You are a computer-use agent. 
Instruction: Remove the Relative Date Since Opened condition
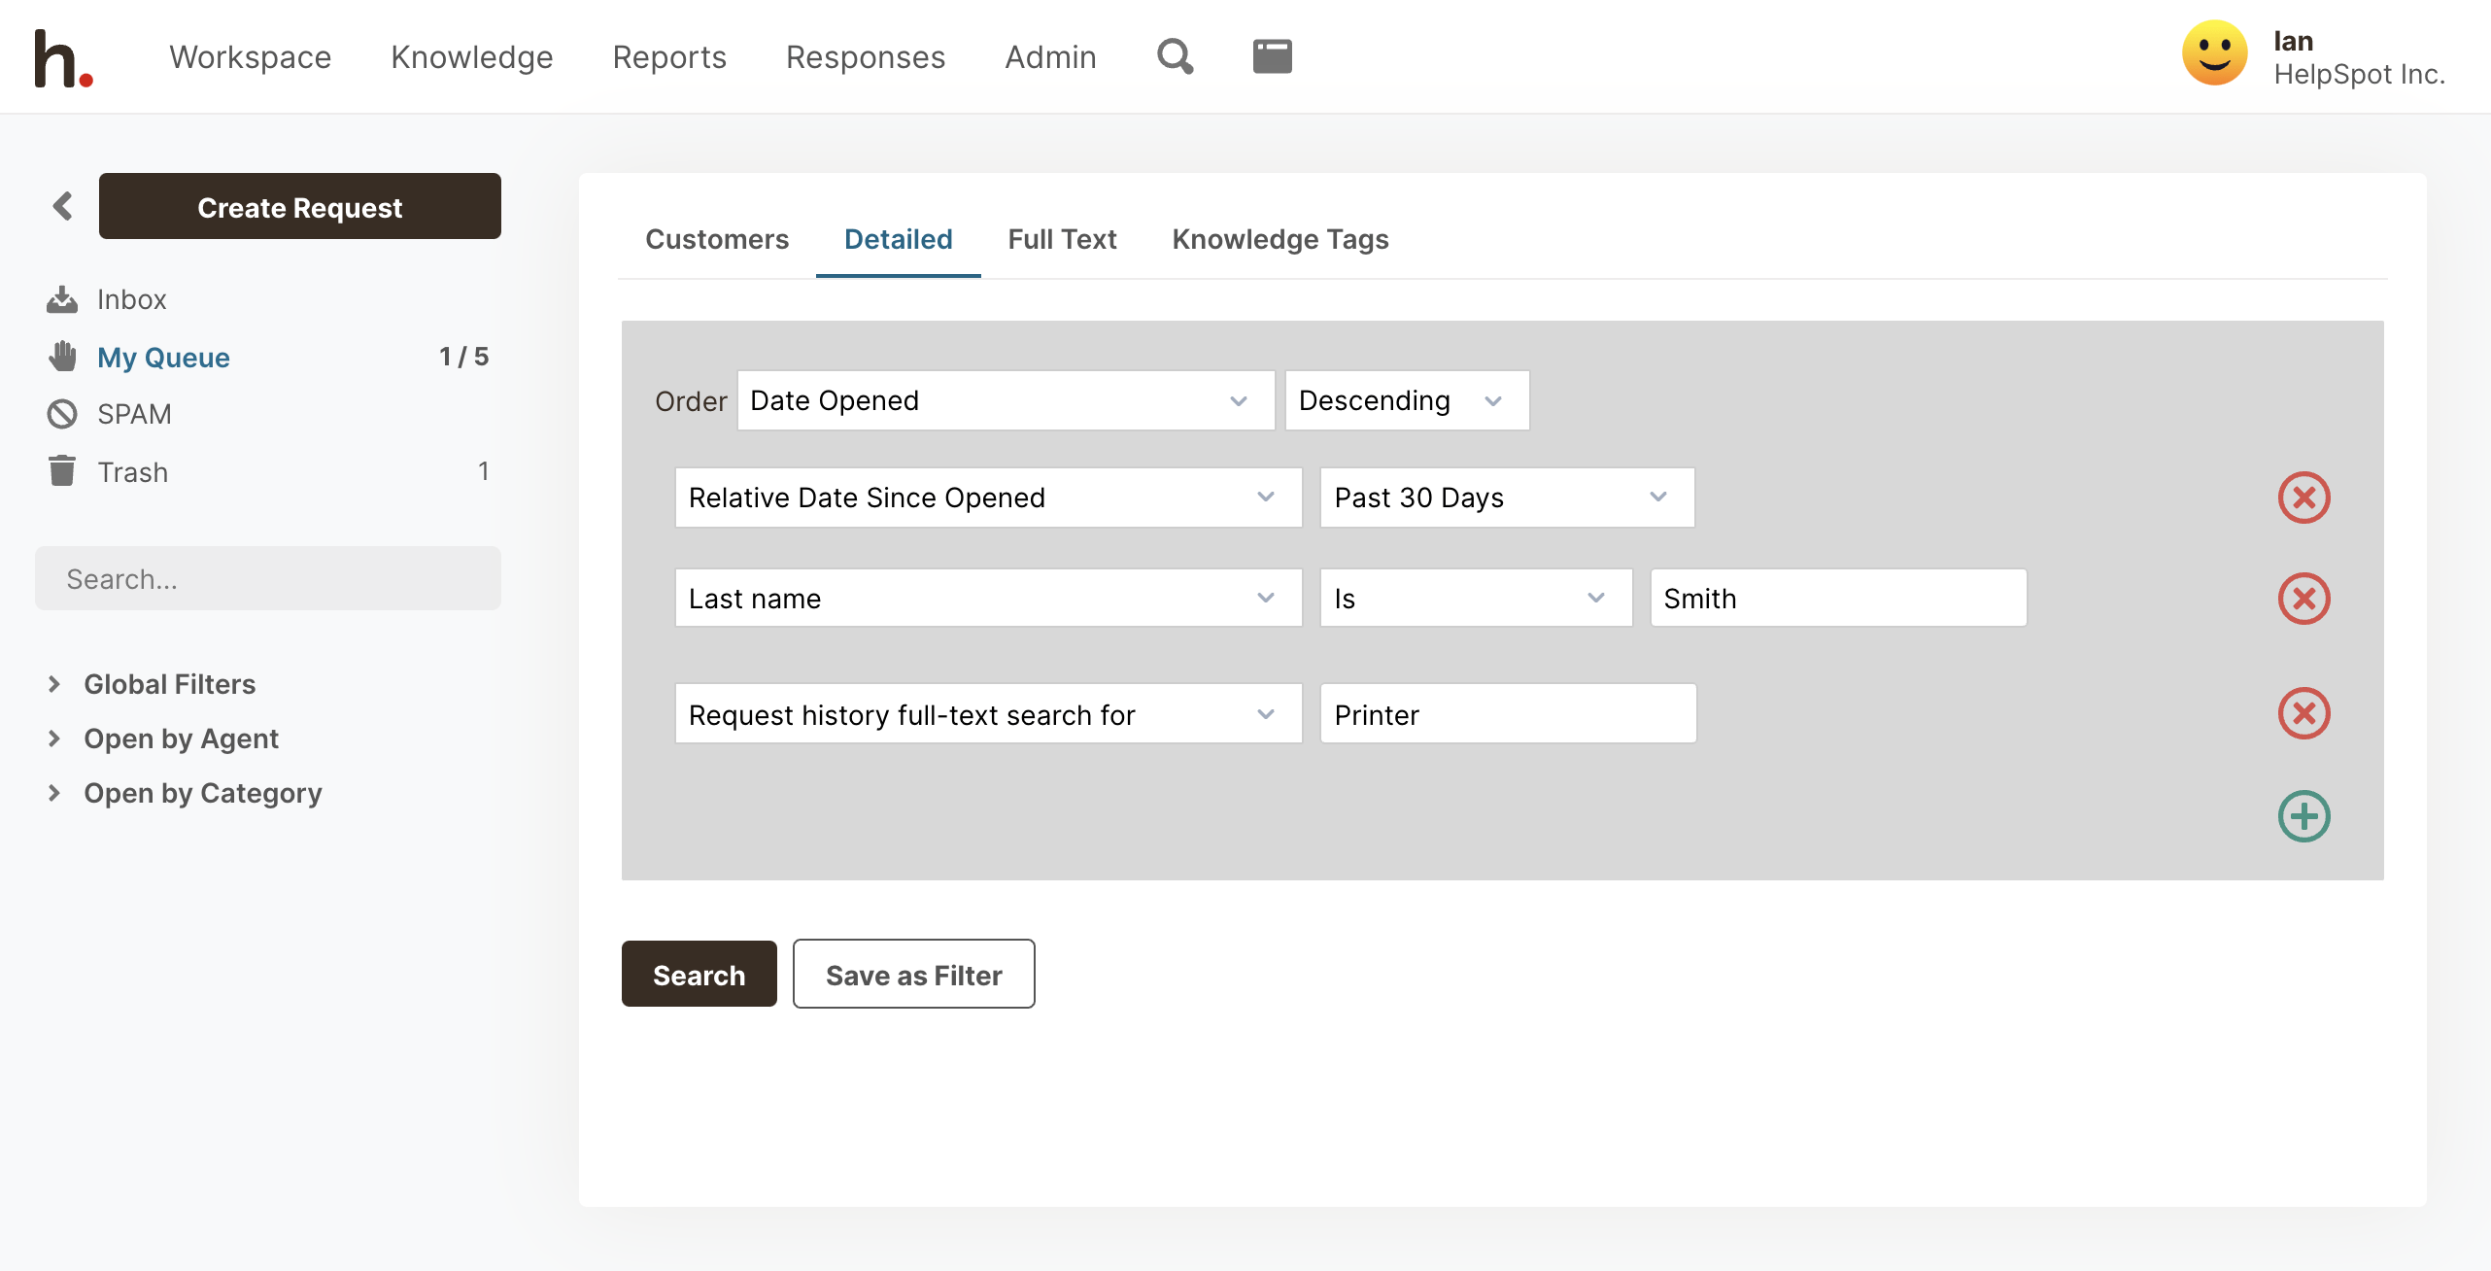[x=2303, y=498]
